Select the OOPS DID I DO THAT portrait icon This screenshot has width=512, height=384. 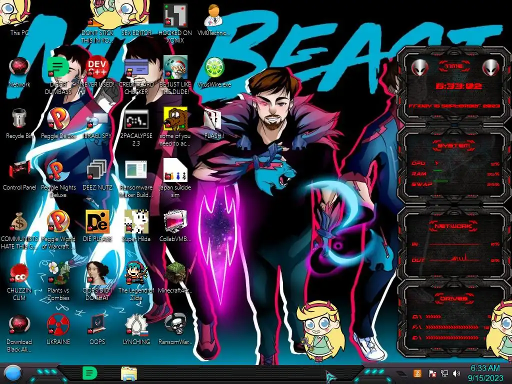click(97, 281)
